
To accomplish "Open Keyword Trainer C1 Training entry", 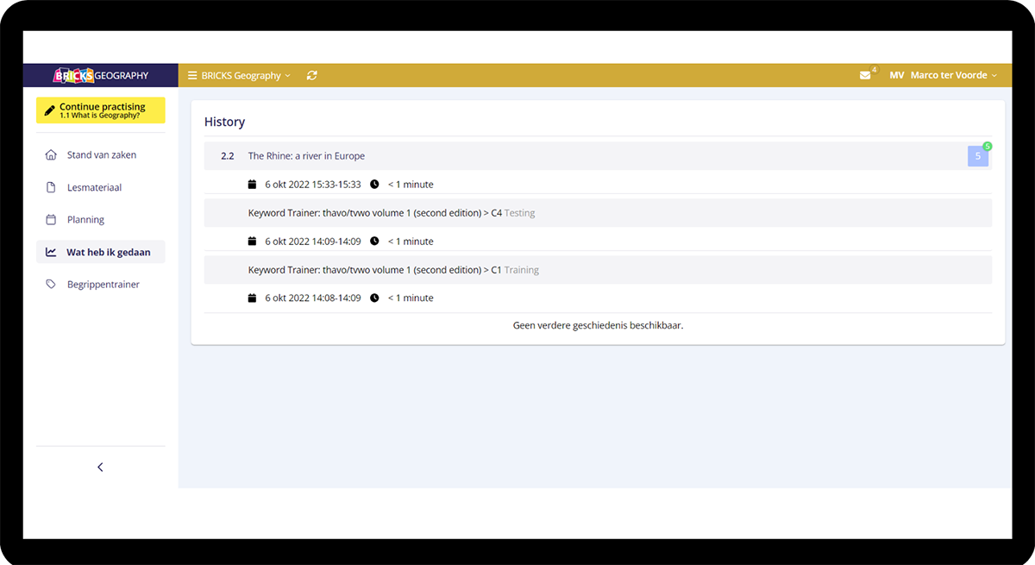I will coord(392,270).
